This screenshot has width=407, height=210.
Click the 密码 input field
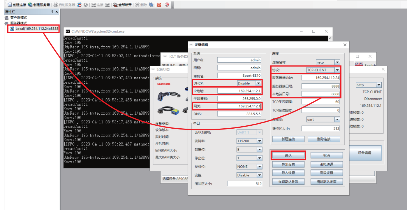(x=239, y=68)
